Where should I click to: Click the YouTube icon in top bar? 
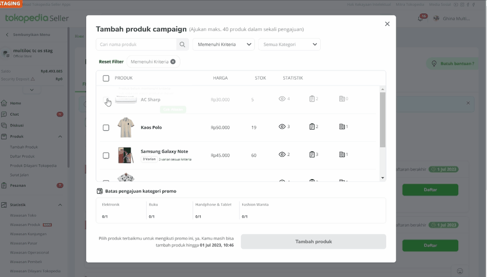click(456, 5)
